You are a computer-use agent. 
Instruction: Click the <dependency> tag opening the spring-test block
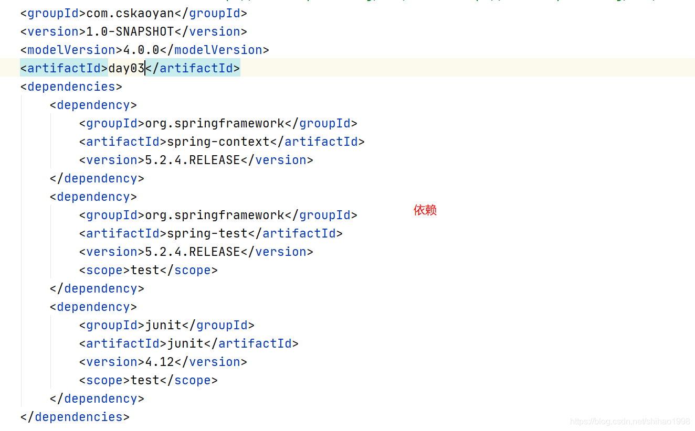point(93,197)
